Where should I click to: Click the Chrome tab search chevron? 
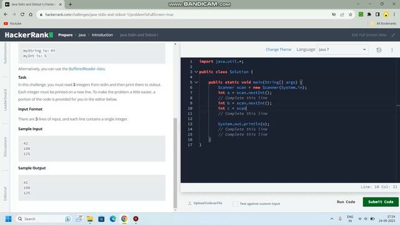click(x=357, y=4)
